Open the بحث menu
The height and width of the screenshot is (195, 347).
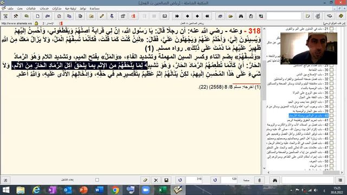[x=20, y=9]
